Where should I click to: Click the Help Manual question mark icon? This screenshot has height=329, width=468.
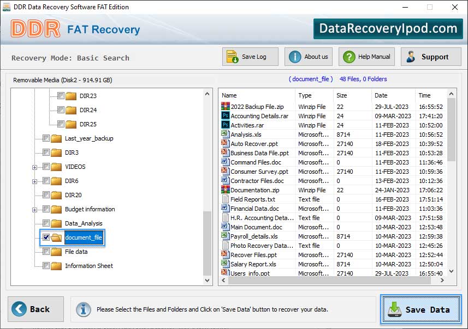(x=349, y=57)
